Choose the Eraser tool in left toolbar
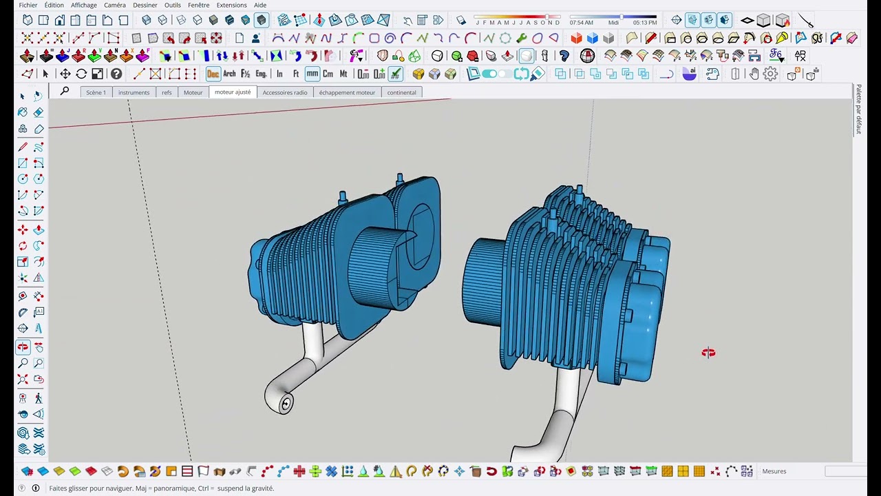The height and width of the screenshot is (496, 881). coord(39,112)
